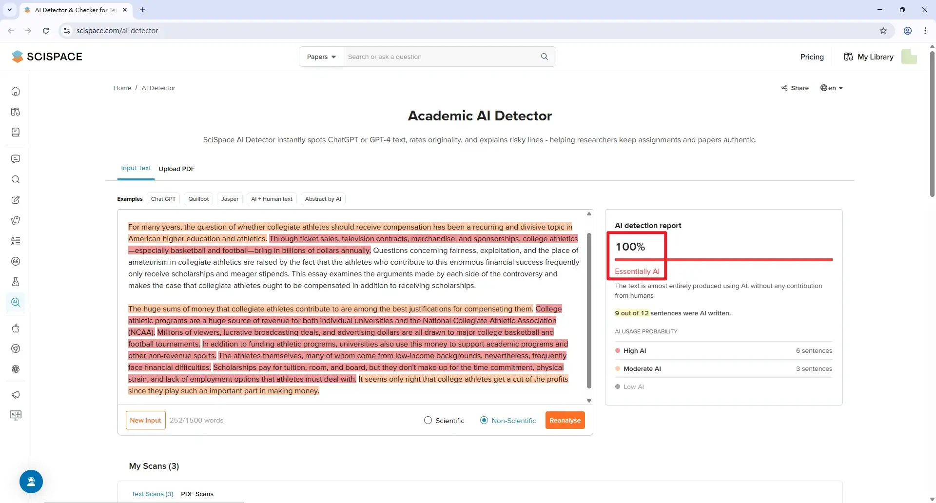Image resolution: width=936 pixels, height=503 pixels.
Task: Switch to the Upload PDF tab
Action: click(x=176, y=169)
